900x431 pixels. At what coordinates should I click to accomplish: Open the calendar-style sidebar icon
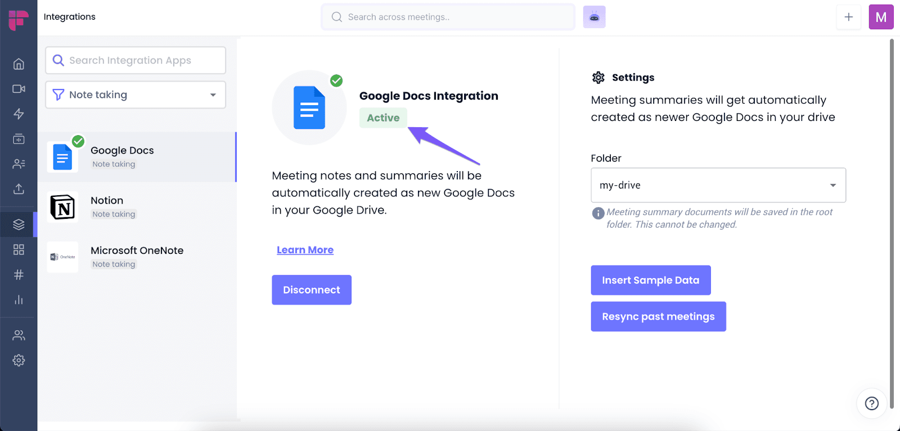point(19,139)
